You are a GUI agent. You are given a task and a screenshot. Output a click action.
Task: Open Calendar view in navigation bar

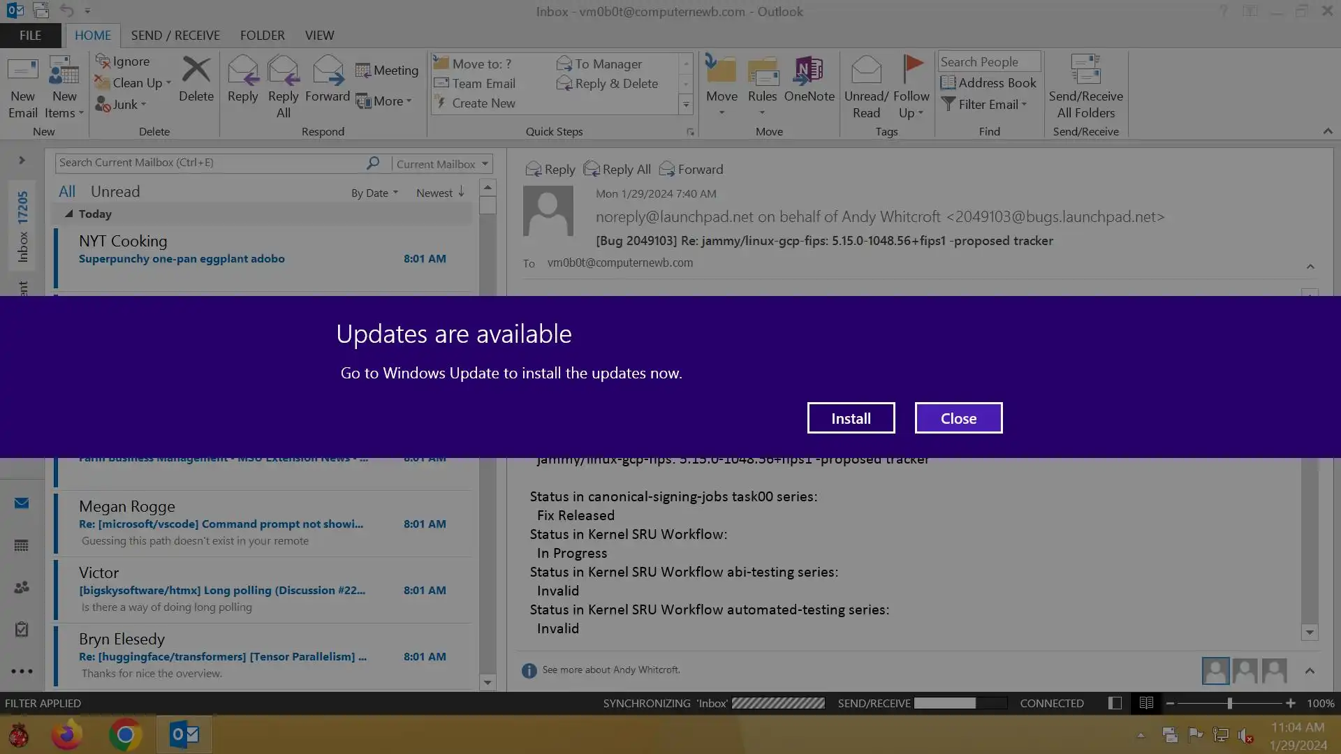click(22, 546)
